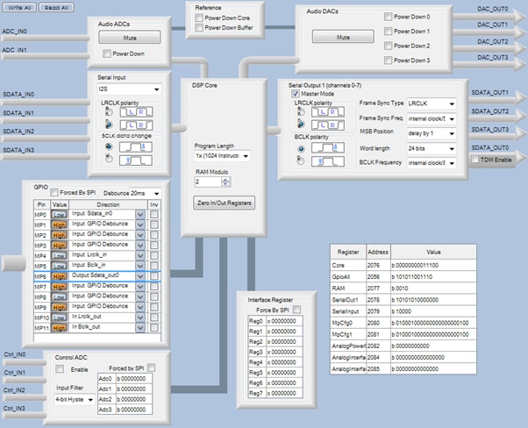Select second Serial Output LRCLK polarity option
The image size is (528, 428).
(301, 125)
